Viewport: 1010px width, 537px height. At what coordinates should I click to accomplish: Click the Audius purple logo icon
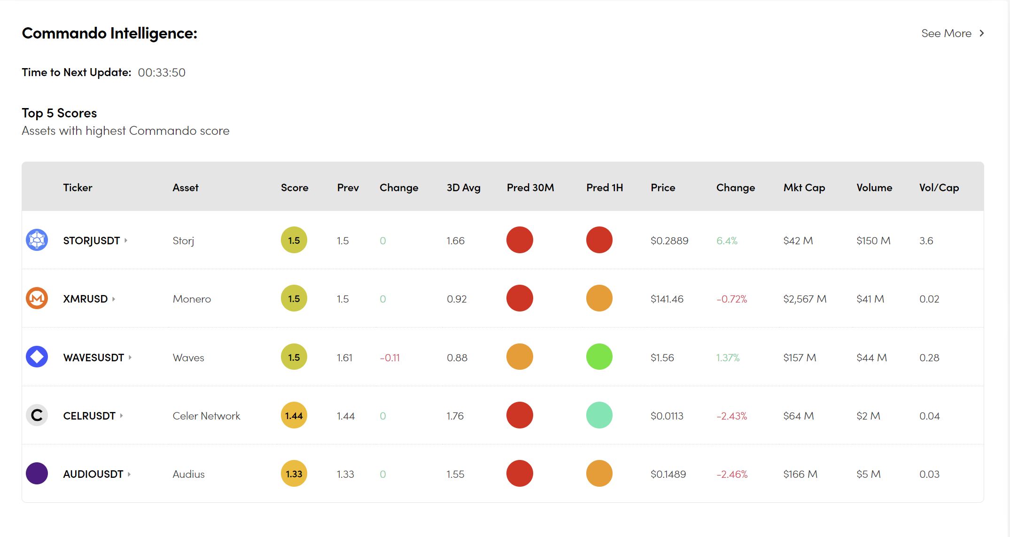click(37, 474)
